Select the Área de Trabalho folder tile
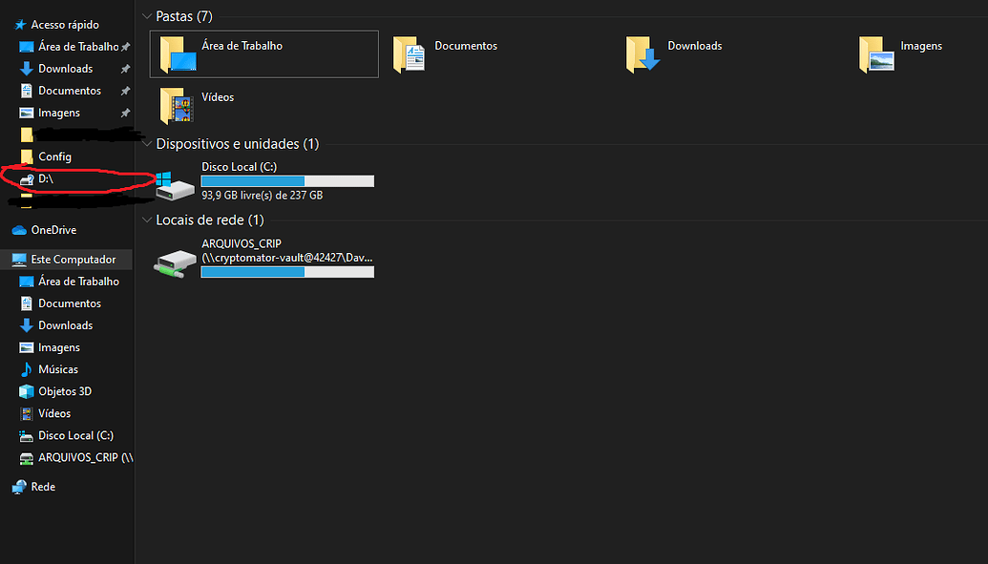Screen dimensions: 988x564 (x=264, y=54)
